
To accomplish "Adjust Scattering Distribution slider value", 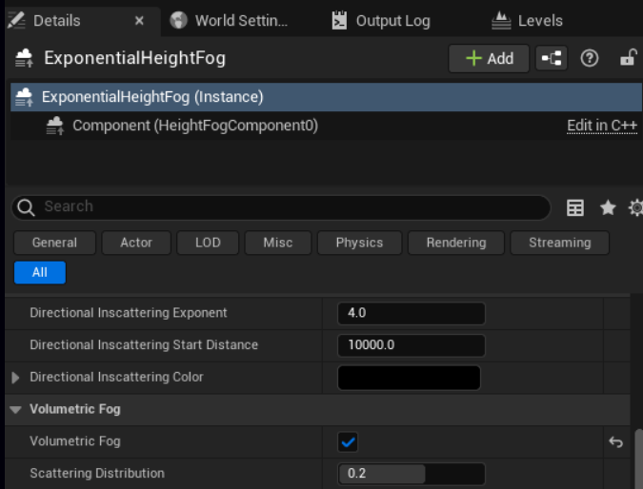I will point(412,474).
